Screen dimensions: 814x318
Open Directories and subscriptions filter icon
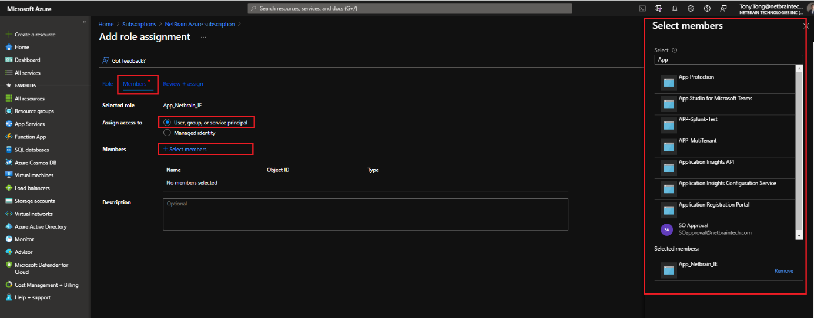click(659, 8)
